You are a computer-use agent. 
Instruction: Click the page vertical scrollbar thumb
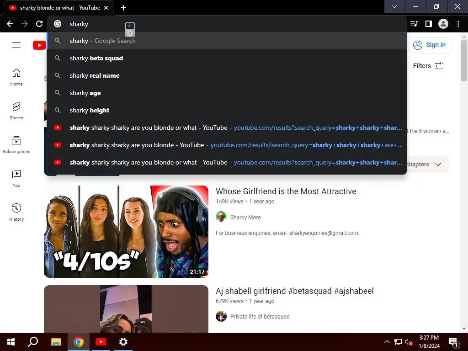(x=464, y=60)
